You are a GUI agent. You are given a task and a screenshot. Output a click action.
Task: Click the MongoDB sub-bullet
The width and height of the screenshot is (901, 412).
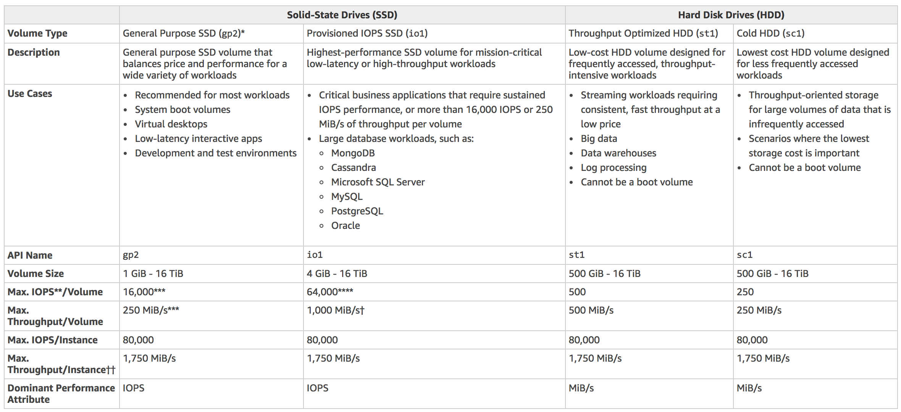coord(353,153)
